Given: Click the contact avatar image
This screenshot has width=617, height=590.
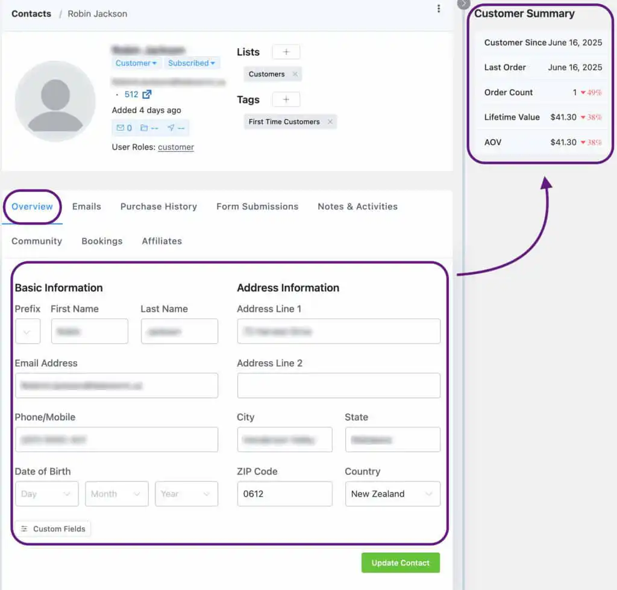Looking at the screenshot, I should pos(55,101).
